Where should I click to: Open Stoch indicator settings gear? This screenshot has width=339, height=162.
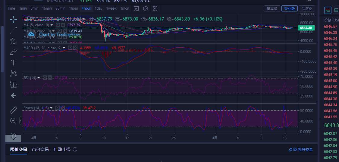[x=58, y=108]
